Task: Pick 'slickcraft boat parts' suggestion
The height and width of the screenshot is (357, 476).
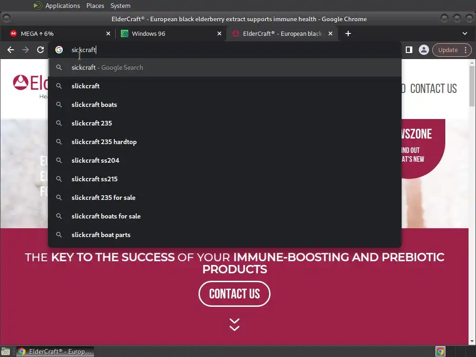Action: [225, 235]
